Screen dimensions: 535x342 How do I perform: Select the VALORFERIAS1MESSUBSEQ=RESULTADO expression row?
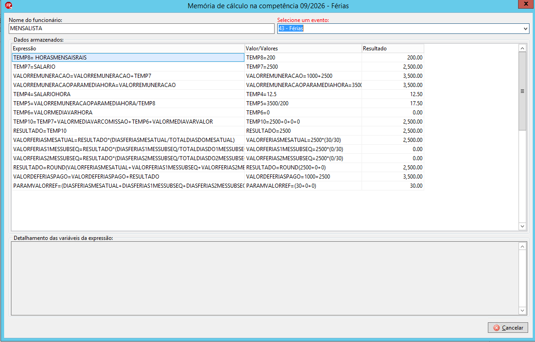pos(128,150)
